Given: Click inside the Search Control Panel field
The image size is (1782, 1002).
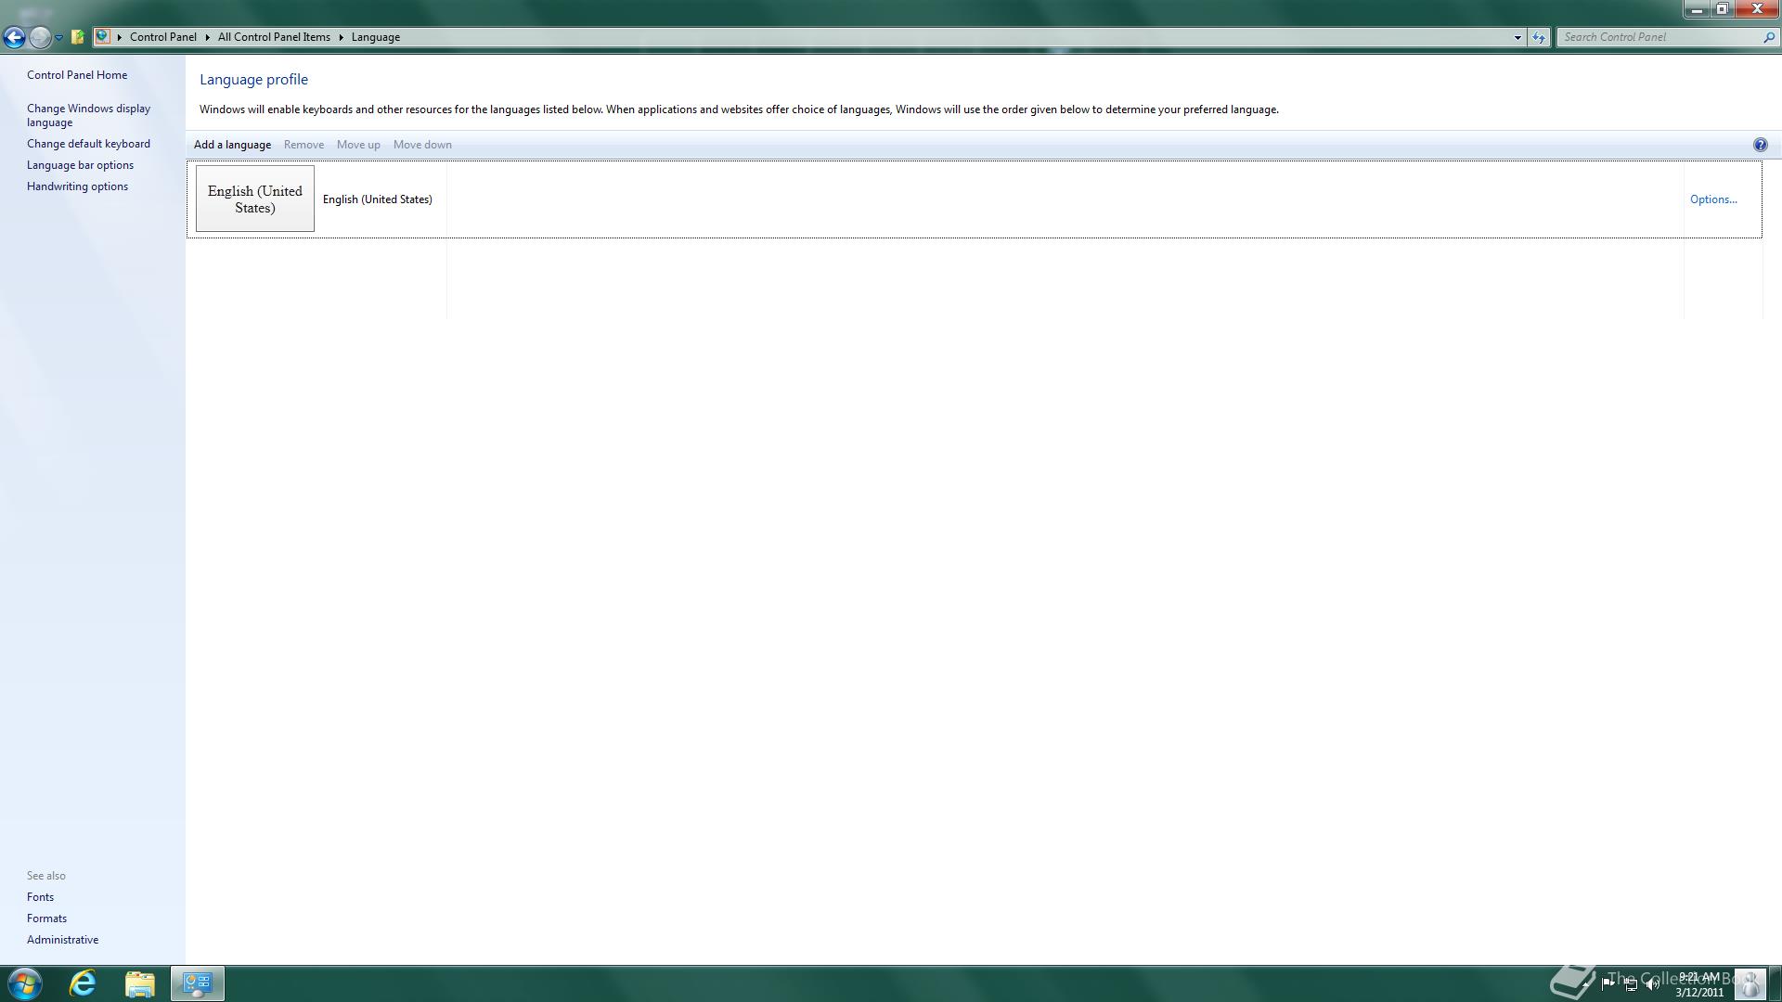Looking at the screenshot, I should [x=1661, y=37].
